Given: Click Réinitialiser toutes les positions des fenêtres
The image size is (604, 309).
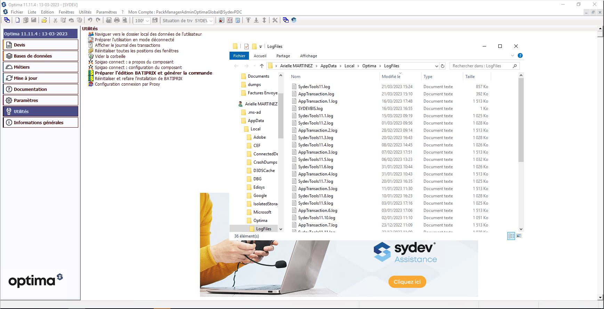Looking at the screenshot, I should (137, 51).
